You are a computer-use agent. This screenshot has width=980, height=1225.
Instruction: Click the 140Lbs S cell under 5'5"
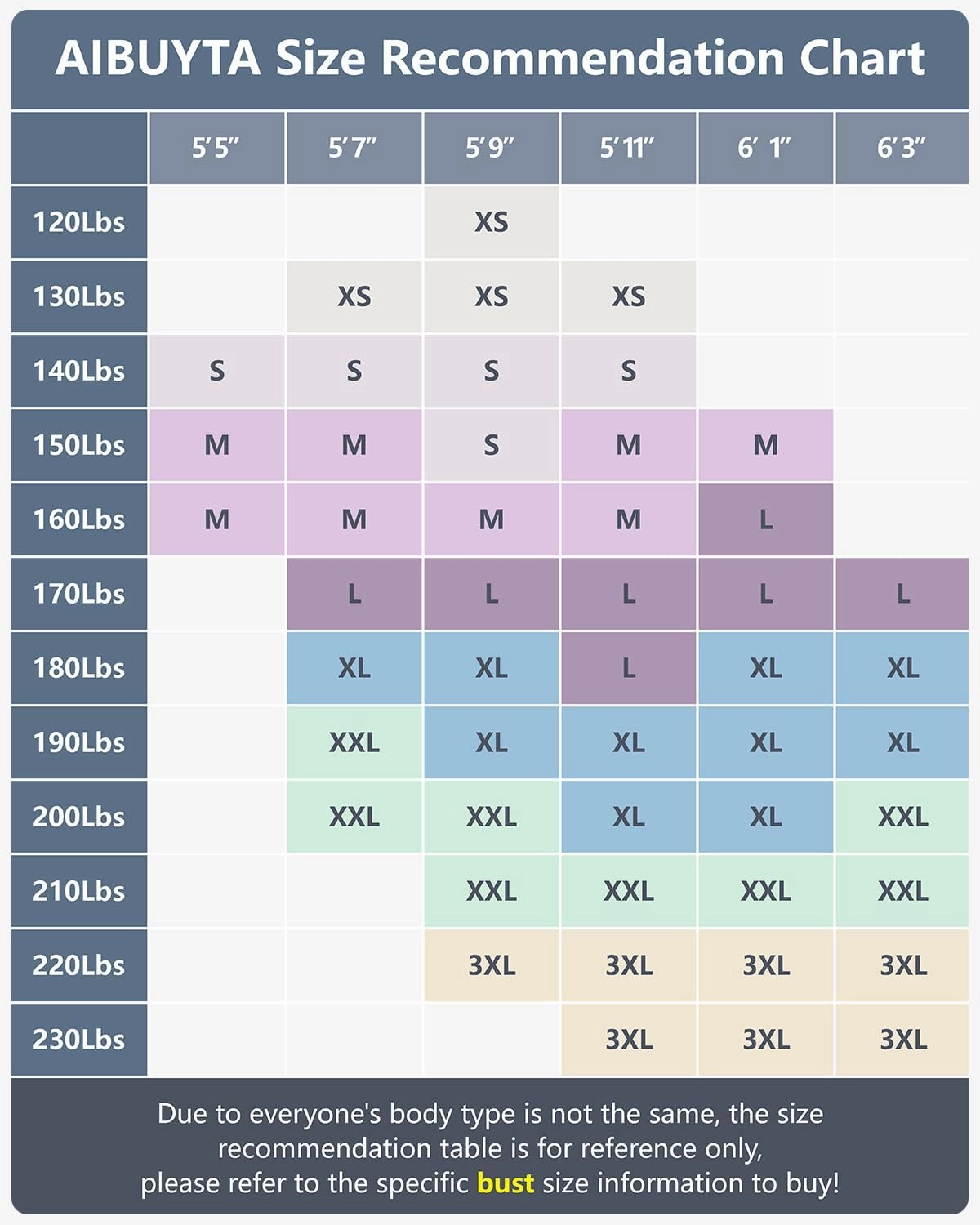coord(216,371)
